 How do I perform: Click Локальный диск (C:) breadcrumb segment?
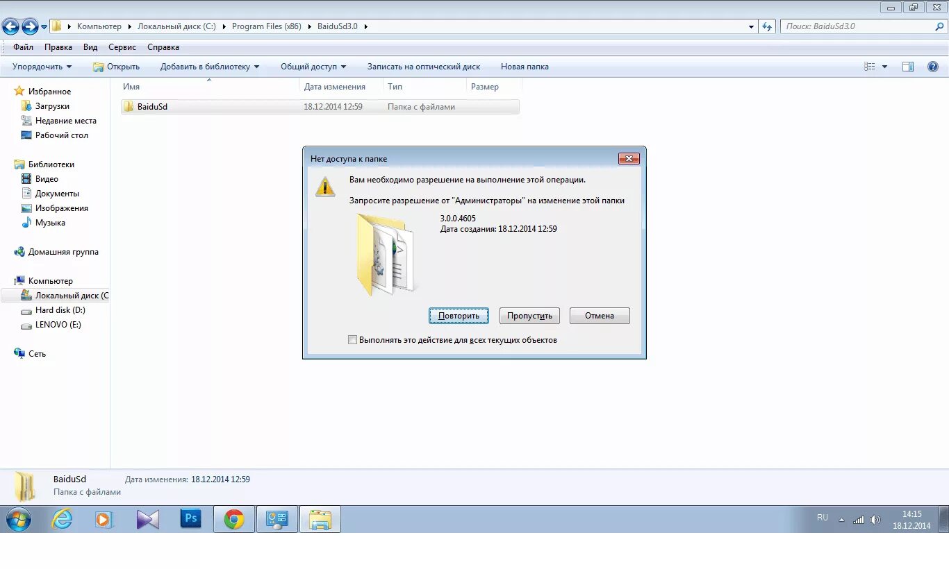tap(176, 26)
